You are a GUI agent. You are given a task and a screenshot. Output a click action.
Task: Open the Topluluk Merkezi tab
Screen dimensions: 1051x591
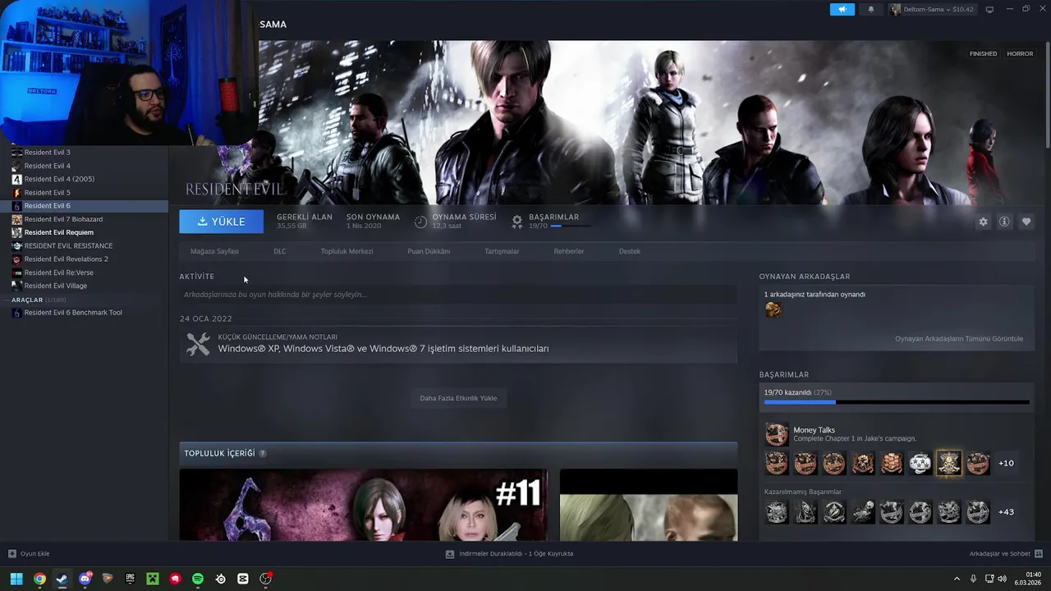pos(347,251)
